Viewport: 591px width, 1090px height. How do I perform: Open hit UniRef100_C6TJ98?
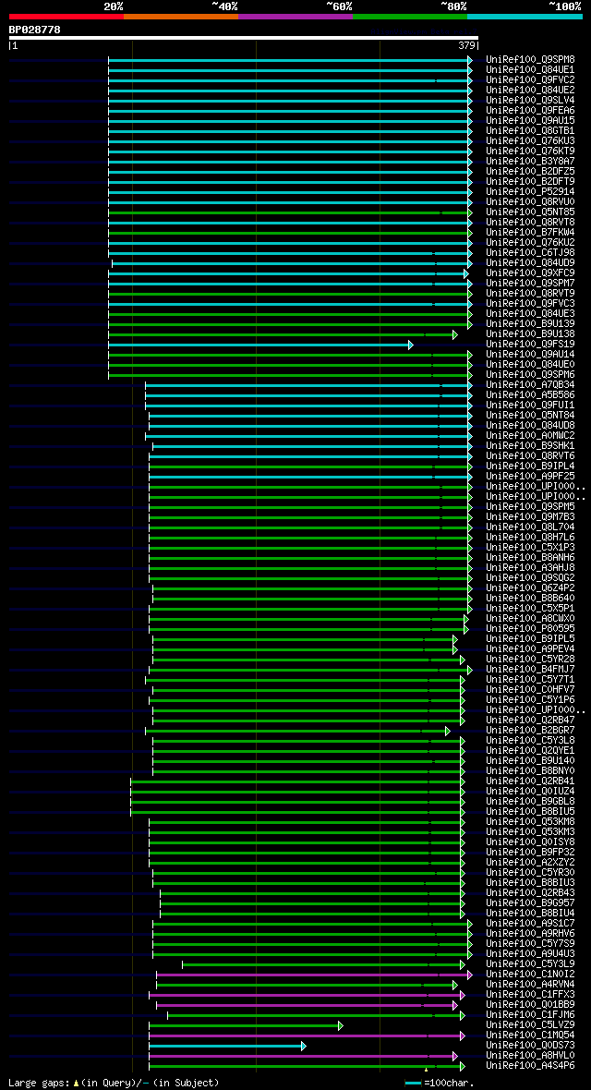[530, 252]
